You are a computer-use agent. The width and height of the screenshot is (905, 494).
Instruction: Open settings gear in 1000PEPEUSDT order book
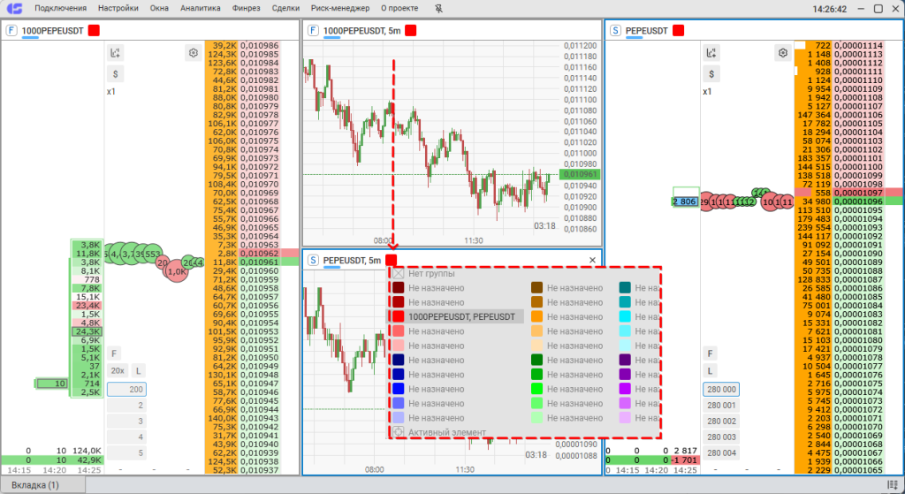(x=193, y=53)
